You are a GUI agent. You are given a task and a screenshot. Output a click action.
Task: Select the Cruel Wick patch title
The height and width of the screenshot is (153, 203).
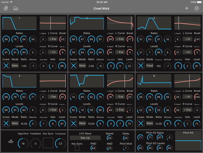click(x=101, y=9)
